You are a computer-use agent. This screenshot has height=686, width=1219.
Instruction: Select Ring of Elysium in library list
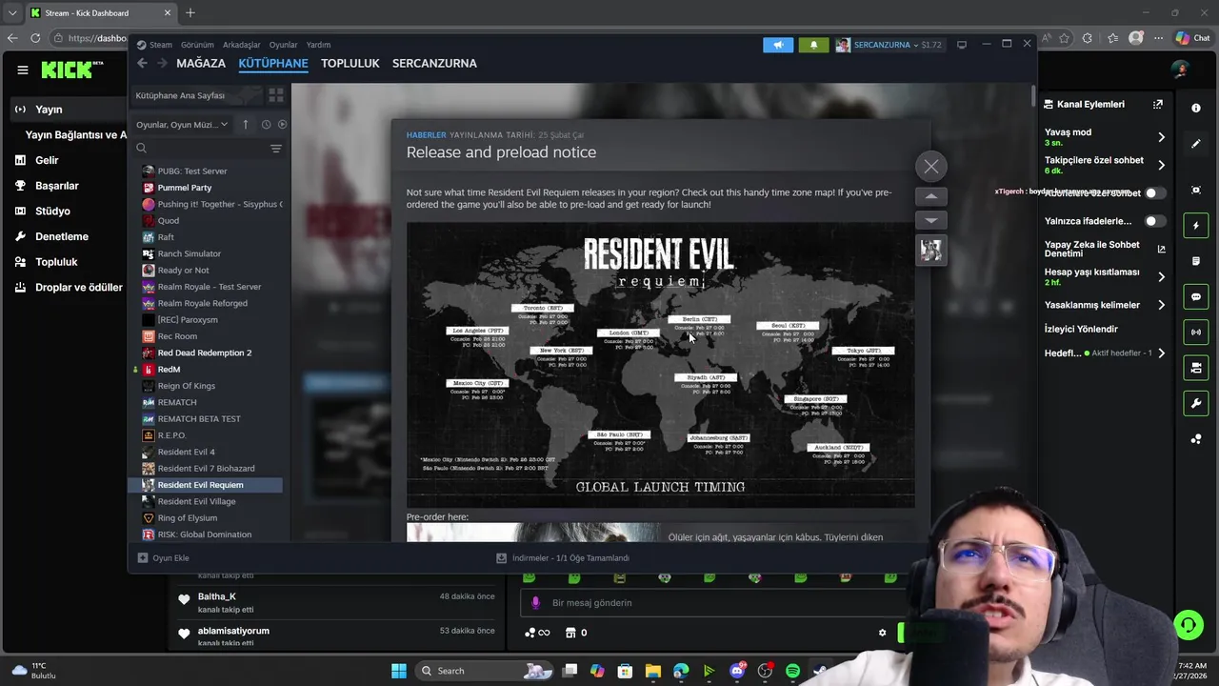click(x=188, y=518)
